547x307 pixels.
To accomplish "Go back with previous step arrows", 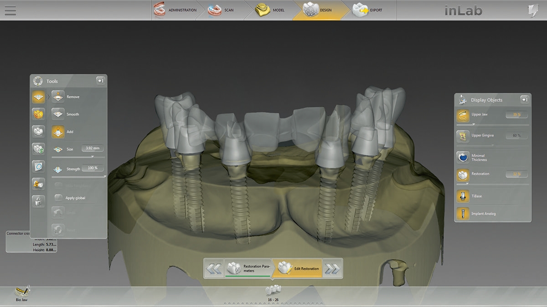I will [214, 269].
